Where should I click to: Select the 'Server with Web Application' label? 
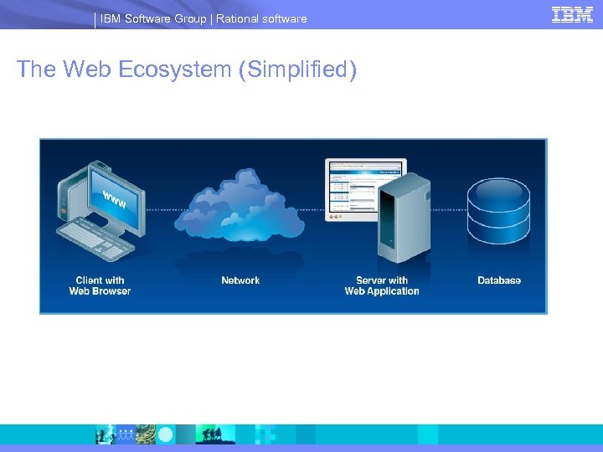pyautogui.click(x=382, y=285)
